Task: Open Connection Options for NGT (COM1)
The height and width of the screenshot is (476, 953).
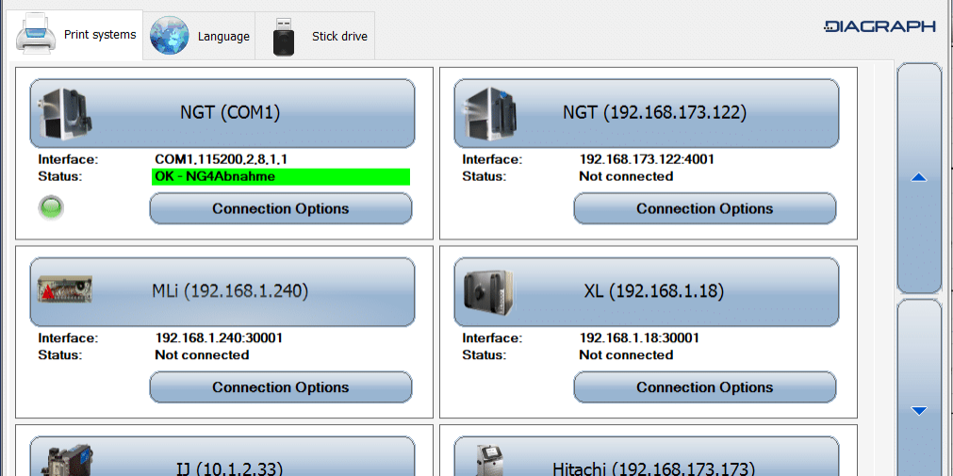Action: click(x=281, y=208)
